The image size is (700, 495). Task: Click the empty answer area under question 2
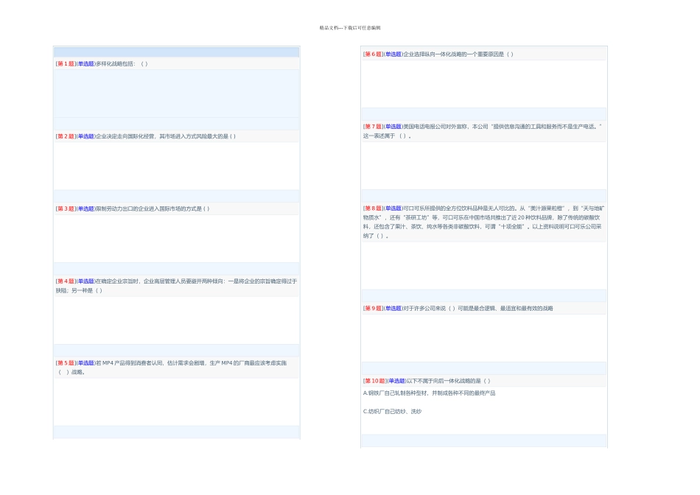click(x=176, y=166)
